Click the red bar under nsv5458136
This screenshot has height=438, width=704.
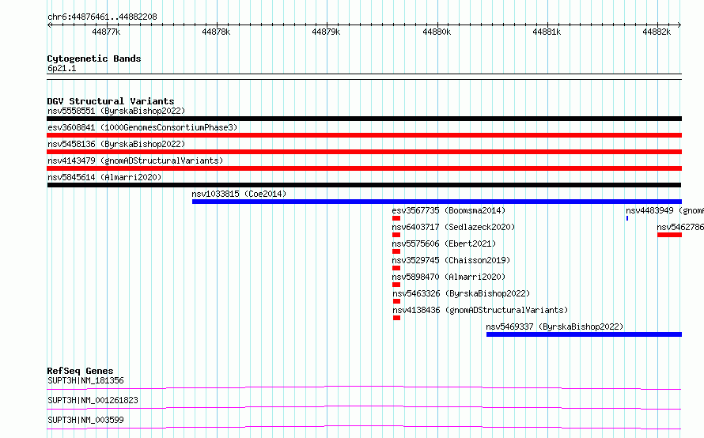[364, 152]
